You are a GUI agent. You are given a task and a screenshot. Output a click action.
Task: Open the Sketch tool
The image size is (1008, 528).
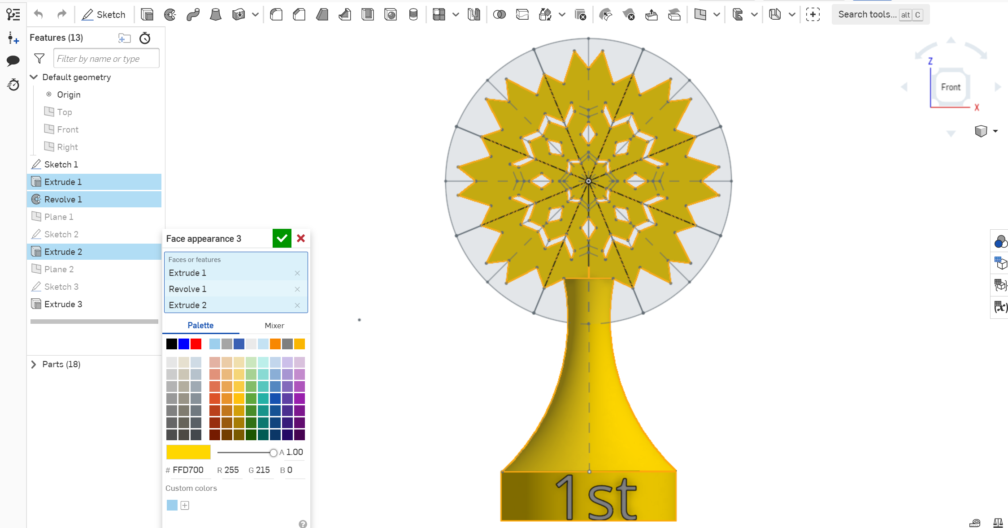(x=104, y=14)
